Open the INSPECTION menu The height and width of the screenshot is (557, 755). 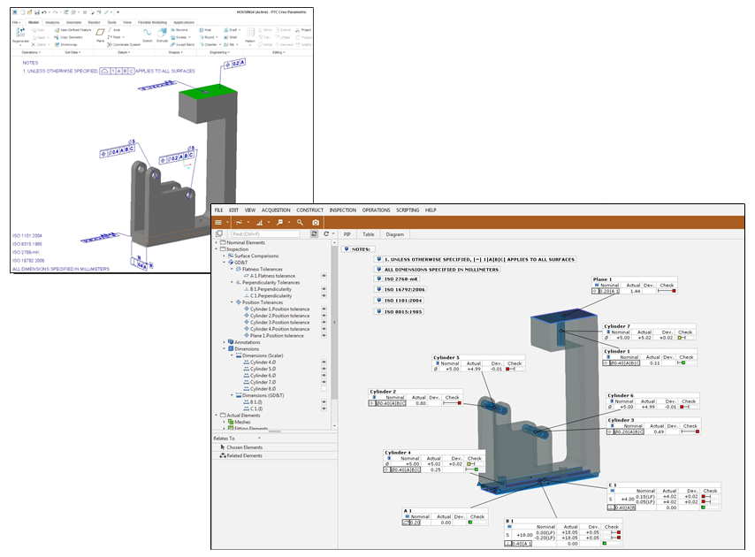[343, 210]
